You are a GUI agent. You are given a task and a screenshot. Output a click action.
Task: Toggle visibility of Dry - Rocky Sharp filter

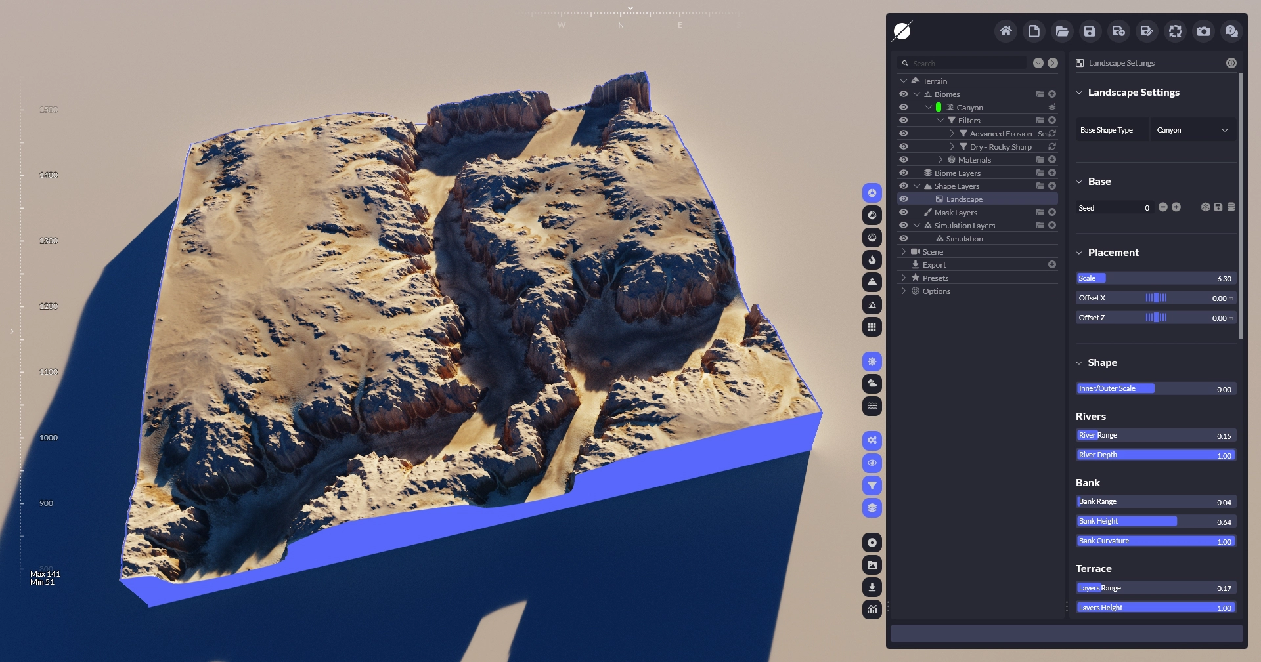[x=904, y=147]
